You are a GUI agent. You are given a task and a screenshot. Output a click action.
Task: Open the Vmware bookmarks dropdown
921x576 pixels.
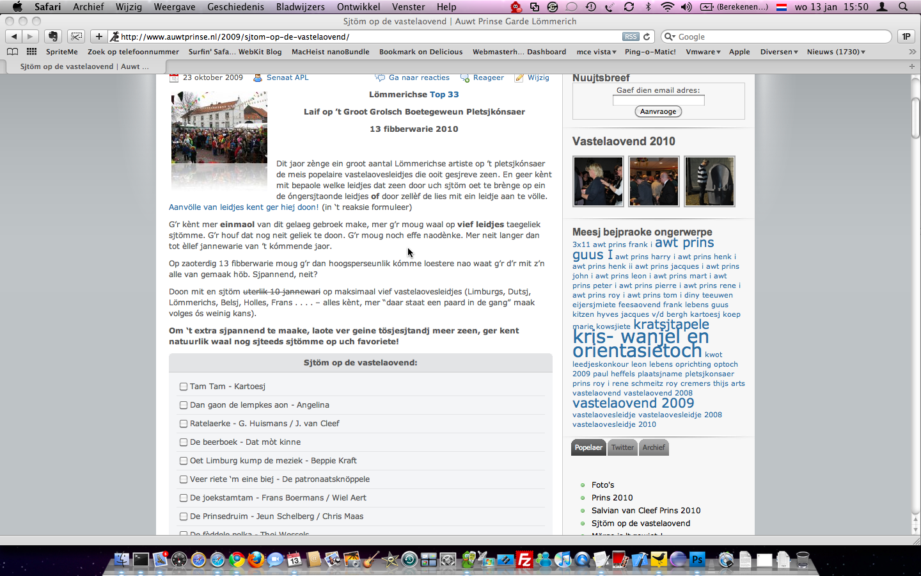click(x=703, y=52)
